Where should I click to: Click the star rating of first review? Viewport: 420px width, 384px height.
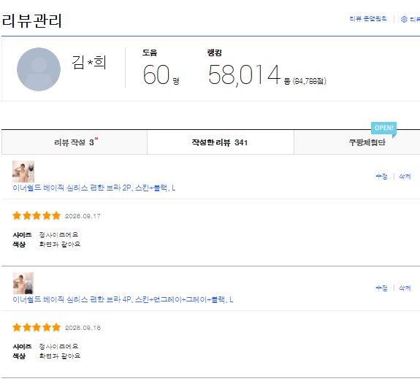37,215
